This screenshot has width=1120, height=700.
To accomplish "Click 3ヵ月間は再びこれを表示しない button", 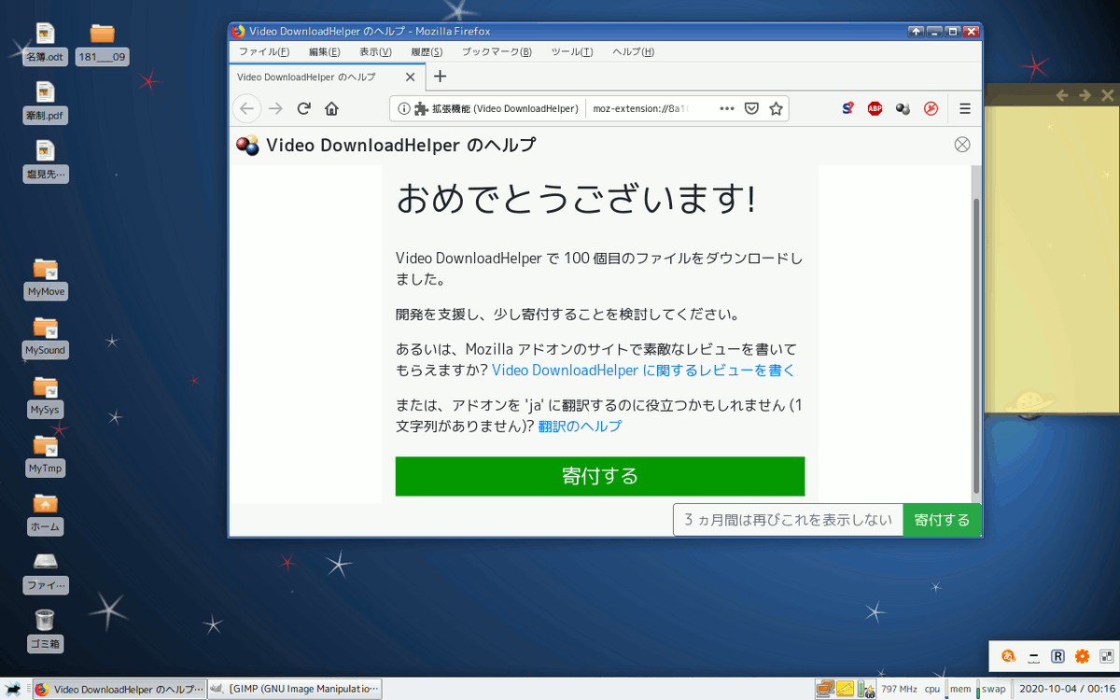I will click(x=788, y=520).
